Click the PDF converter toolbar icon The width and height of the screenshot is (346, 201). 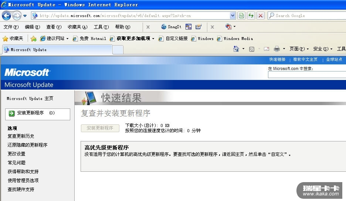(228, 27)
